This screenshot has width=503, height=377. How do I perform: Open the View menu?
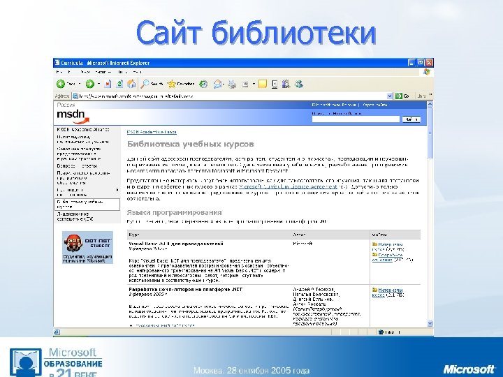coord(85,72)
